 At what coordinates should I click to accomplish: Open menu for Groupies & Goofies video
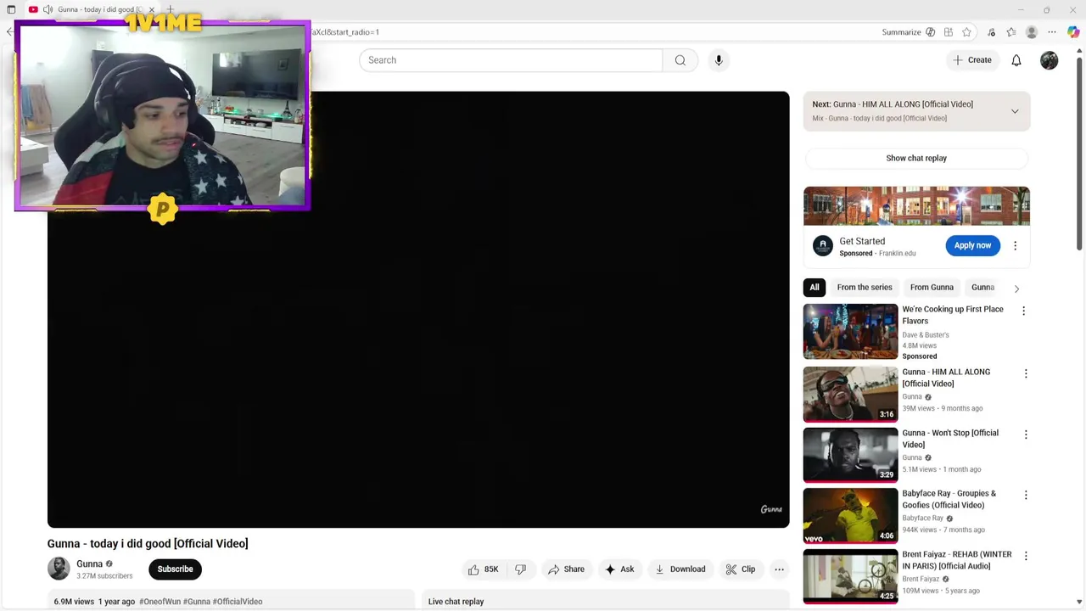[1026, 495]
